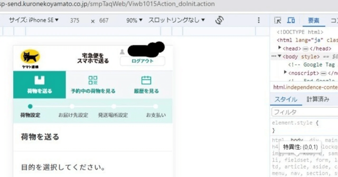Click the viewport width field 375

coord(75,21)
